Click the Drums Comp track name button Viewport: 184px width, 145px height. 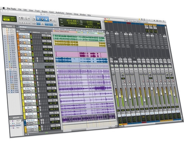[32, 127]
